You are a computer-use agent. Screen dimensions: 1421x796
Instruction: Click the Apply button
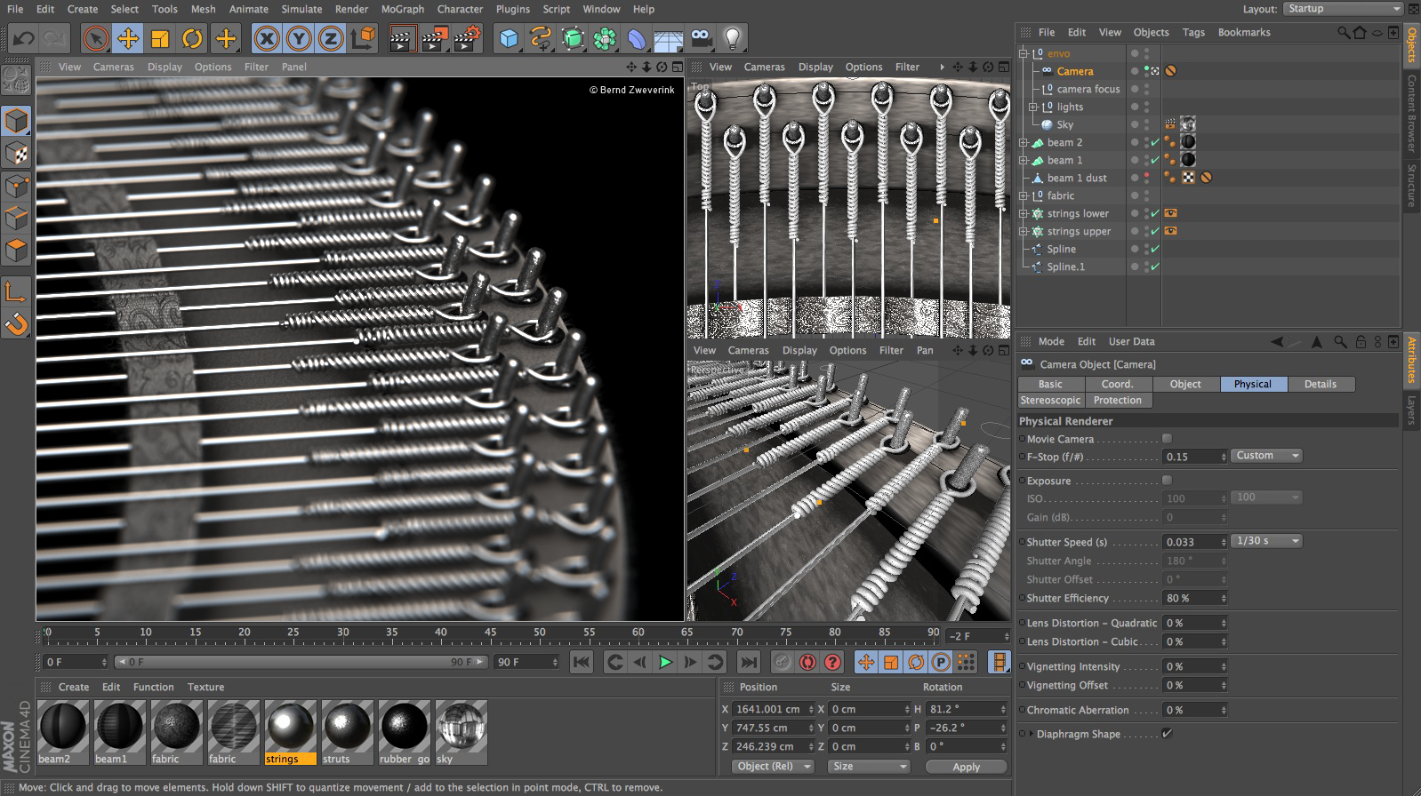point(966,767)
